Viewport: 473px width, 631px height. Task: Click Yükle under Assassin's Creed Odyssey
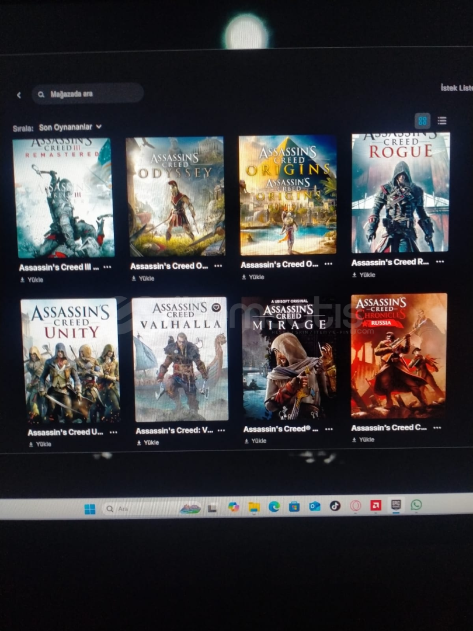pyautogui.click(x=143, y=279)
